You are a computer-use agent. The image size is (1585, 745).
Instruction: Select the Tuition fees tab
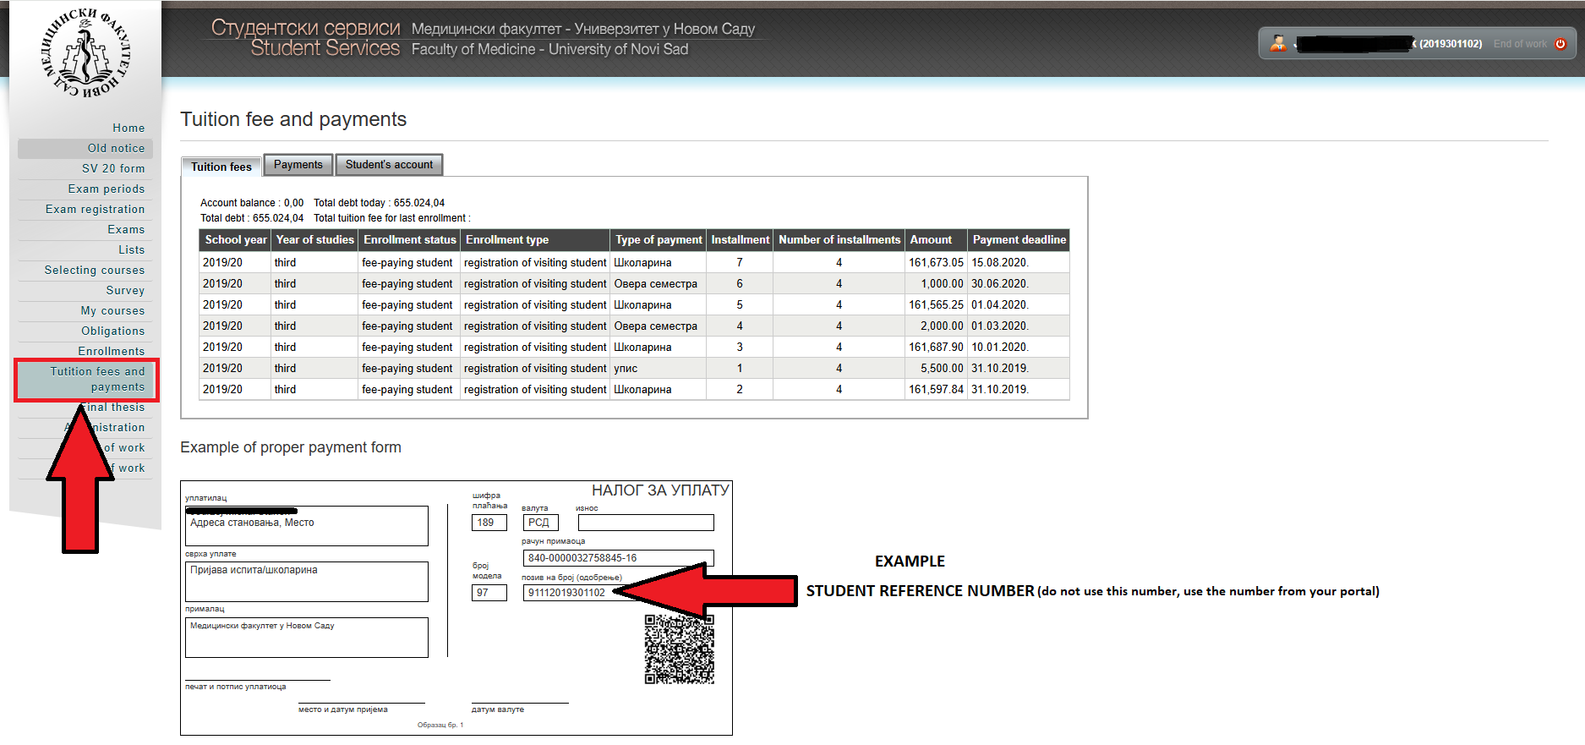point(221,167)
